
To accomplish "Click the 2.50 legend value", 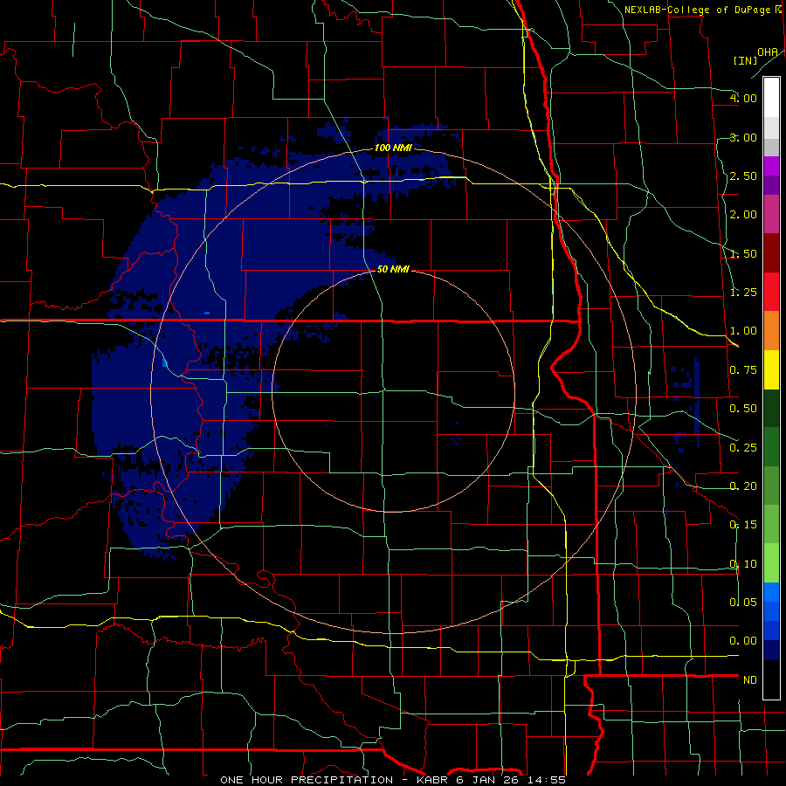I will (x=743, y=176).
